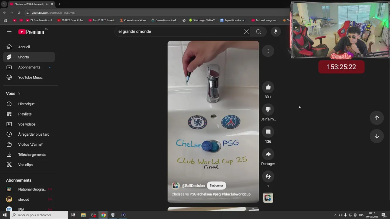Image resolution: width=390 pixels, height=219 pixels.
Task: Submit search with the magnifier button
Action: pos(258,32)
